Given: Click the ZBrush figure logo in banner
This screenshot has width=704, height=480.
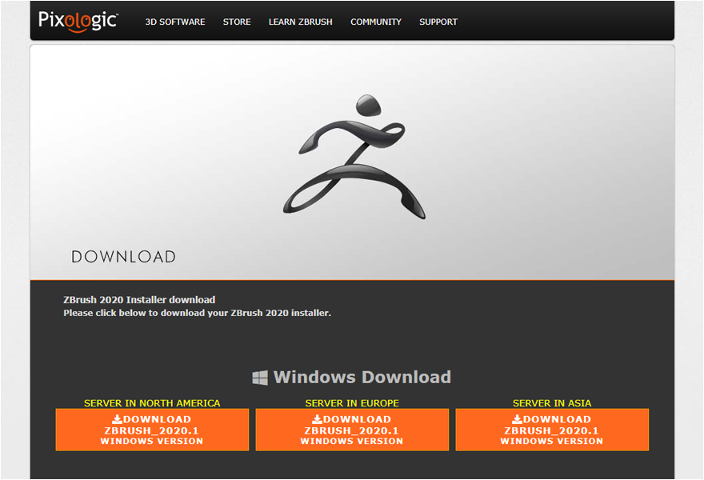Looking at the screenshot, I should coord(354,157).
